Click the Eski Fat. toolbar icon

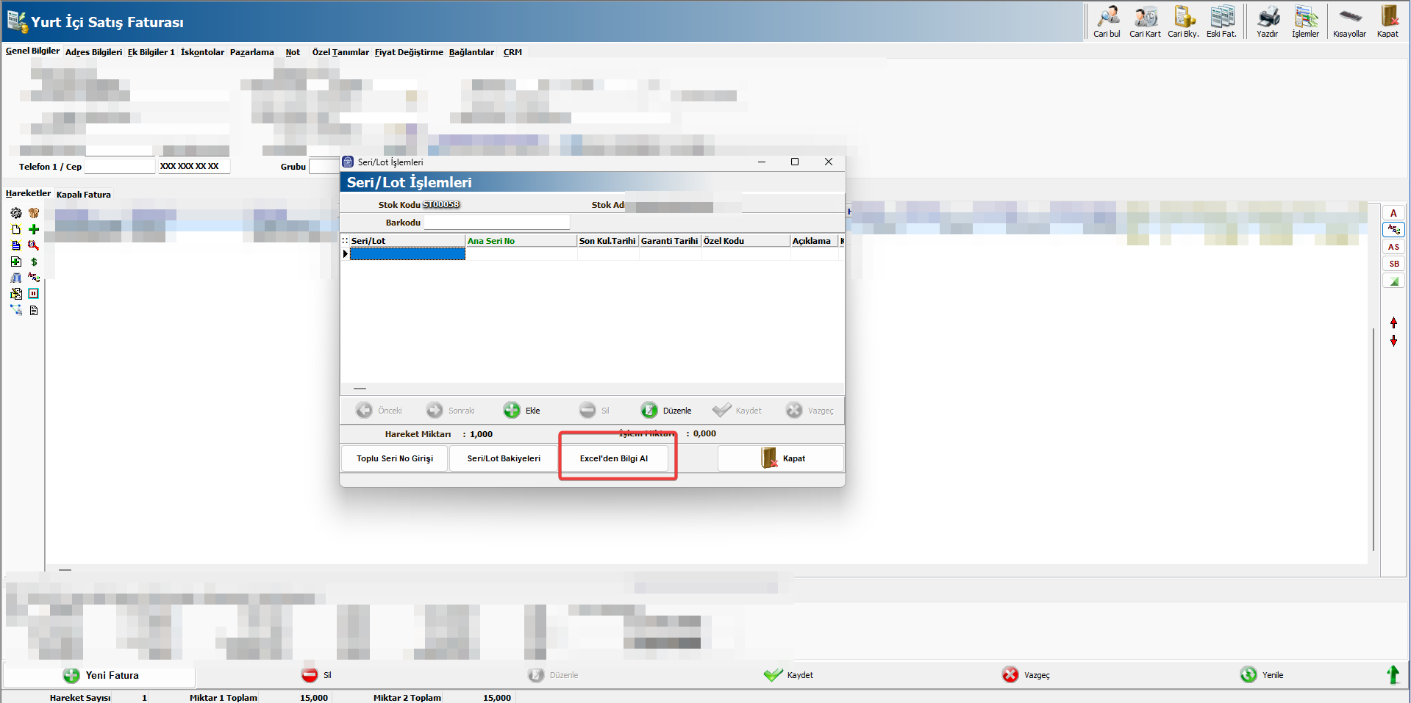[1221, 21]
